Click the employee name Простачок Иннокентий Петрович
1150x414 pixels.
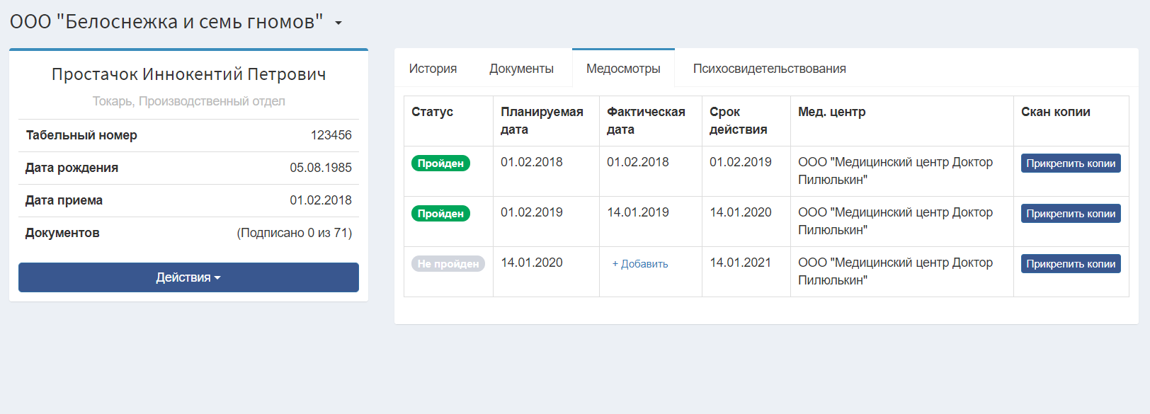[188, 74]
